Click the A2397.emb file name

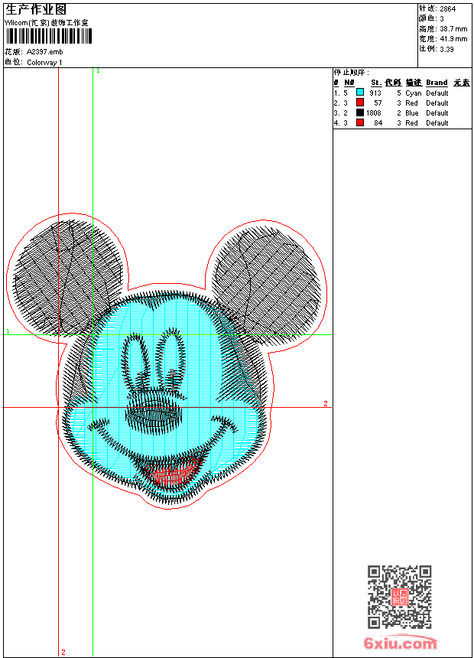(44, 51)
